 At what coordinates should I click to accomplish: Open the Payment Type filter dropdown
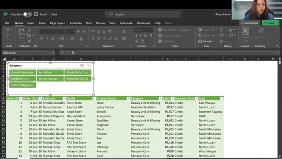tap(196, 98)
